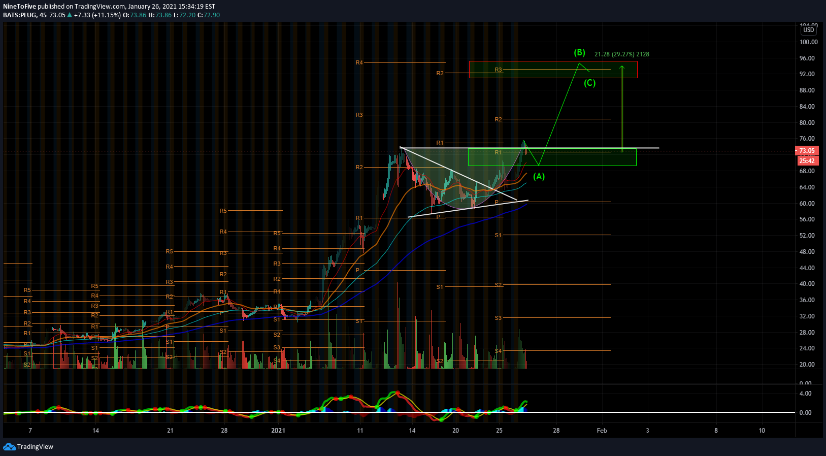Click the 25 date label on time axis
This screenshot has height=456, width=826.
click(500, 431)
